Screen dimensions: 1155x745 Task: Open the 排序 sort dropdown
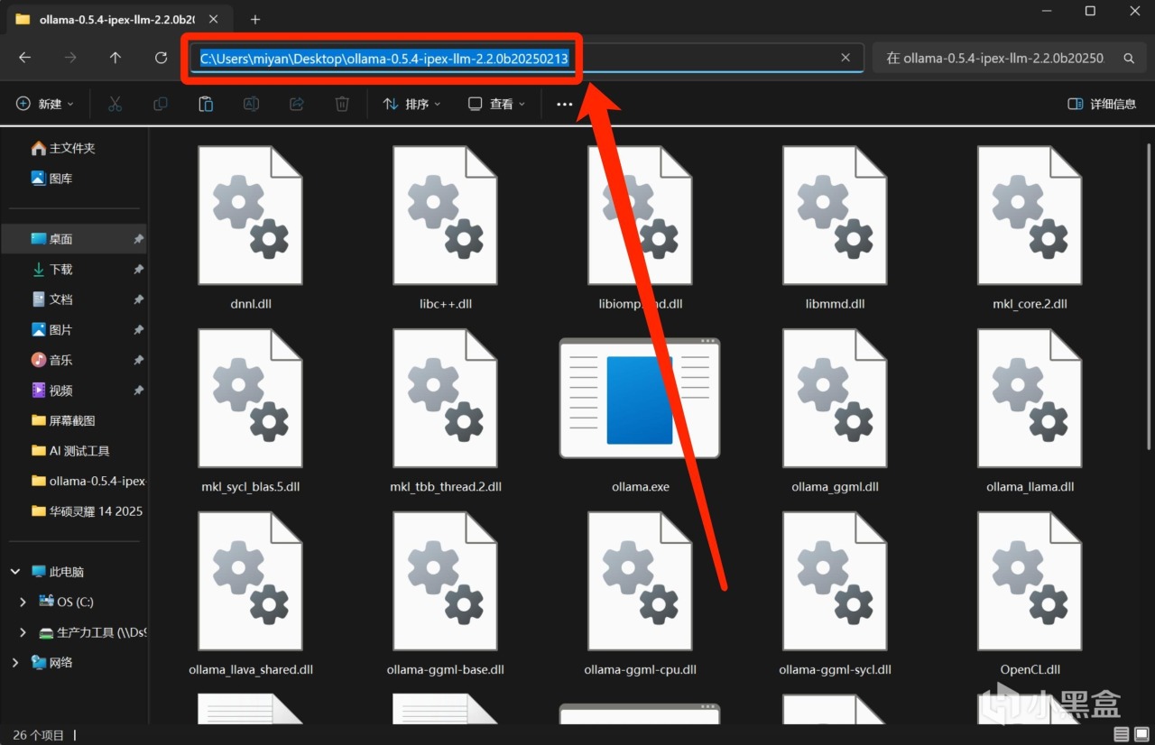click(x=412, y=104)
